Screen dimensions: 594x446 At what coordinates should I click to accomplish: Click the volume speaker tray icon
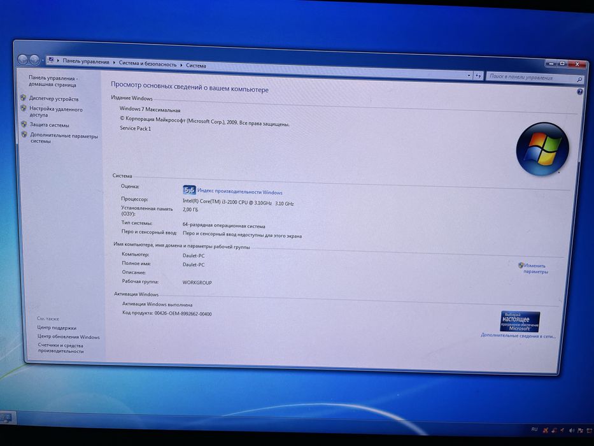pos(571,430)
